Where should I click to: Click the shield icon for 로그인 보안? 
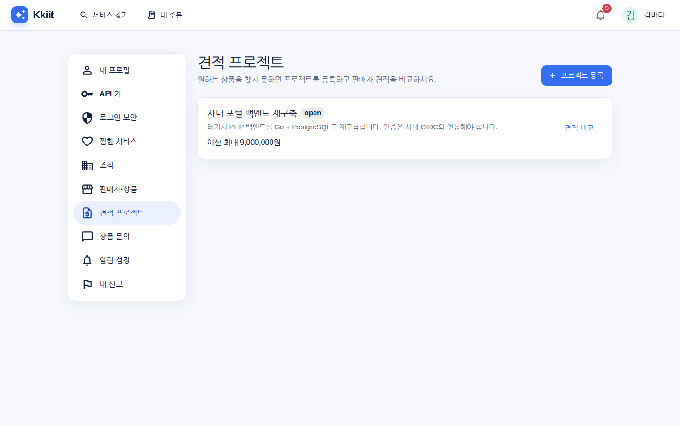87,118
